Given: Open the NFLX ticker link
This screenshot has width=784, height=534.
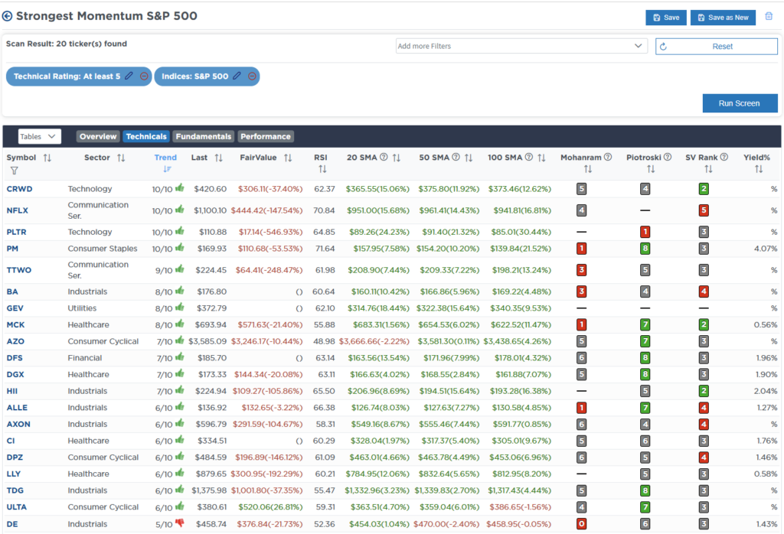Looking at the screenshot, I should [x=18, y=210].
